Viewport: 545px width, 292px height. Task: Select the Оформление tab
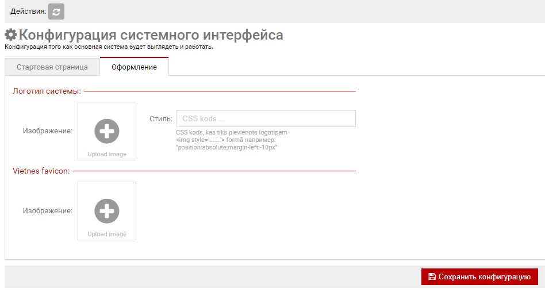tap(134, 67)
